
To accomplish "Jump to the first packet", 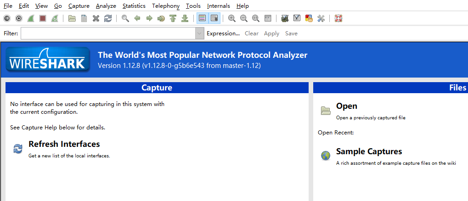I will point(173,18).
